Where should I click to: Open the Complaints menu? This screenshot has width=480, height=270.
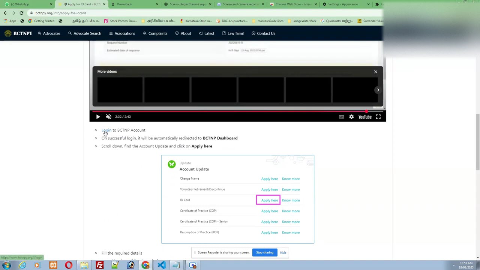tap(155, 33)
